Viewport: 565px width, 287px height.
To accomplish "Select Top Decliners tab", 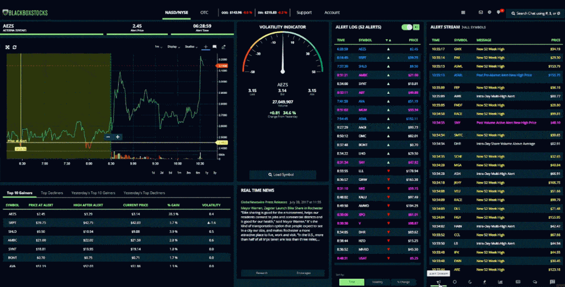I will click(52, 193).
